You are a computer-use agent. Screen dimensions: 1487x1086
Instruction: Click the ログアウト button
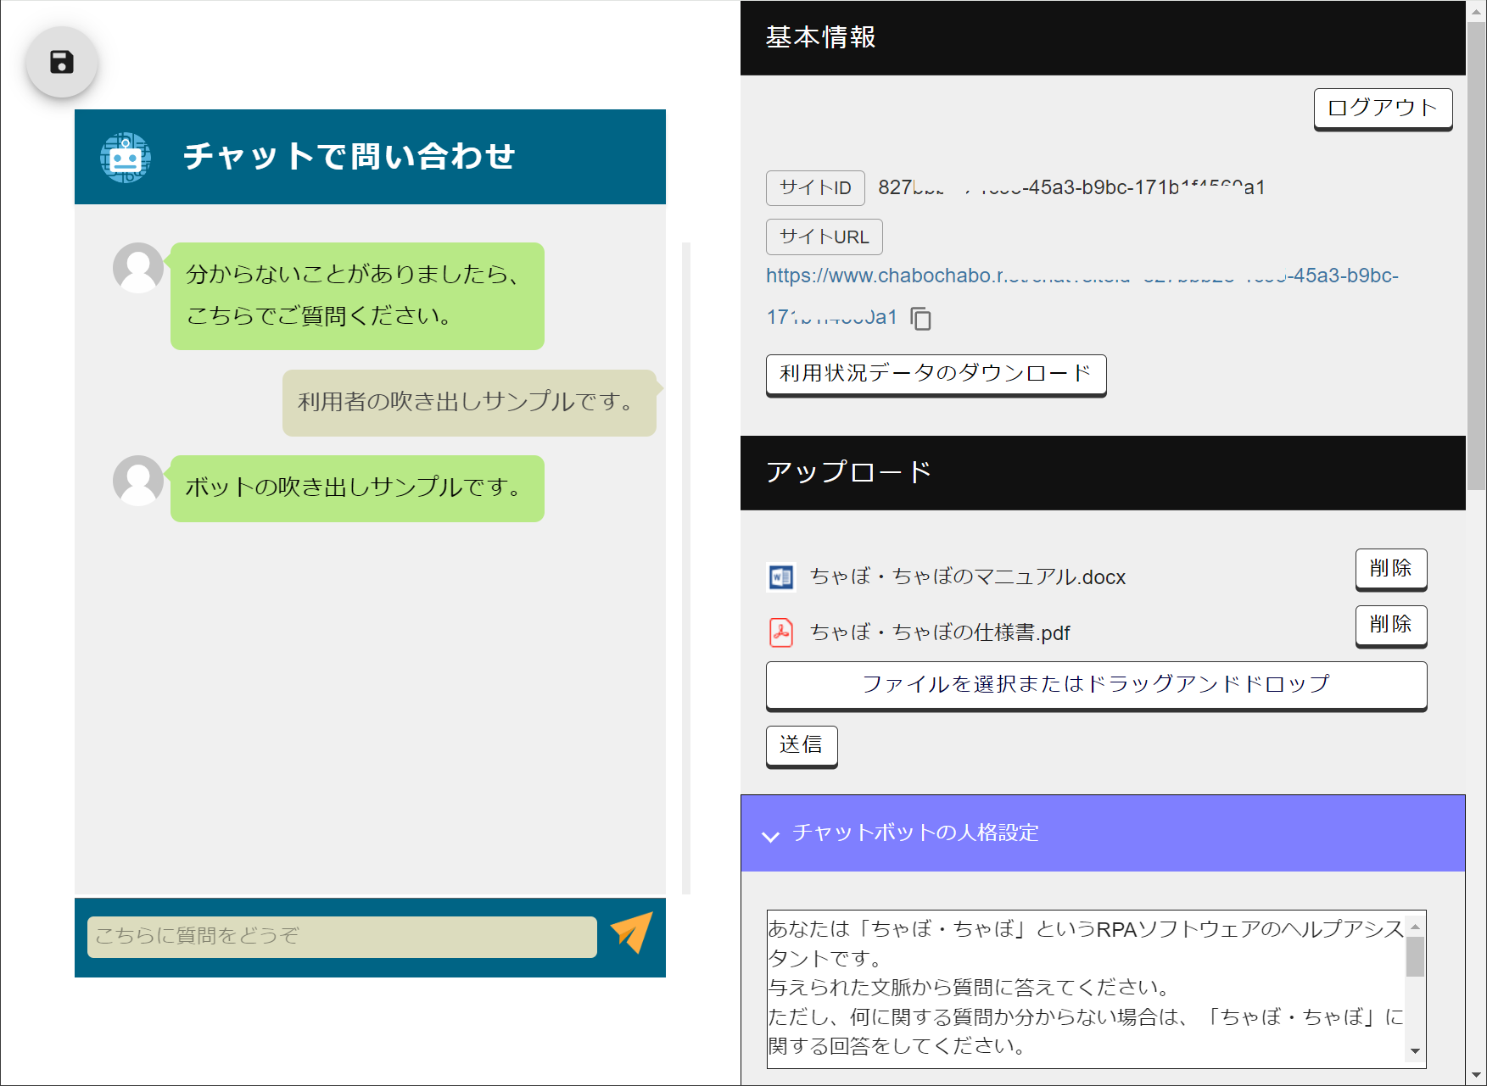point(1383,109)
